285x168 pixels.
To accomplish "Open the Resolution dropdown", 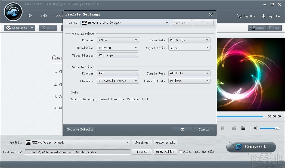I will (x=118, y=48).
